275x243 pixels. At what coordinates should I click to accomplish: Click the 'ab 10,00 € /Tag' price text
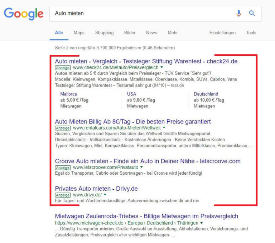(x=209, y=100)
